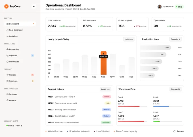Click the Tickets red count badge
Image resolution: width=193 pixels, height=137 pixels.
32,75
